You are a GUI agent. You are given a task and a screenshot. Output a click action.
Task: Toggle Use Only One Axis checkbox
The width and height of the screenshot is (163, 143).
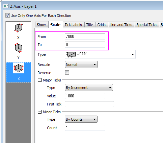[x=7, y=16]
